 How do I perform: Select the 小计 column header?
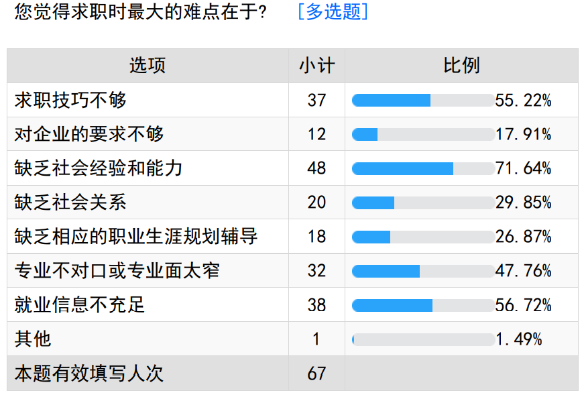316,66
